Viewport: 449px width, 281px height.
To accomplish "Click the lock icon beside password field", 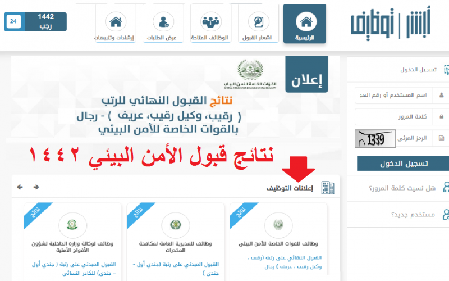I will pyautogui.click(x=441, y=117).
